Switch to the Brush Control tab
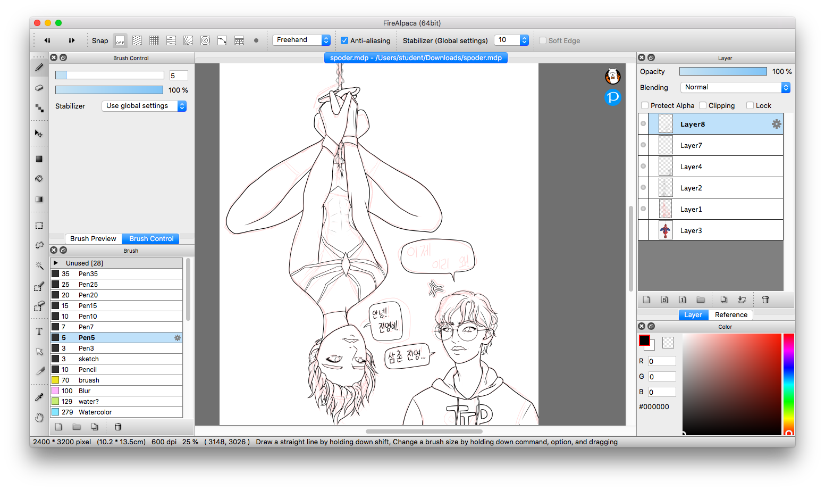The height and width of the screenshot is (490, 825). 151,239
